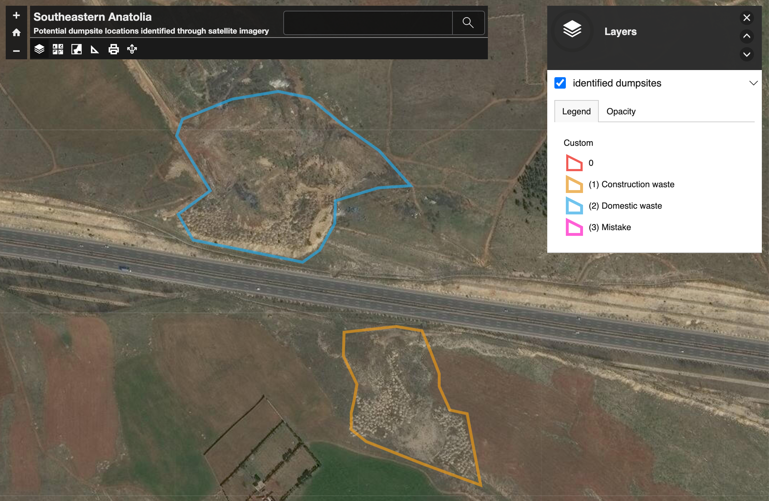Click into the search input field
Image resolution: width=769 pixels, height=501 pixels.
pos(368,23)
